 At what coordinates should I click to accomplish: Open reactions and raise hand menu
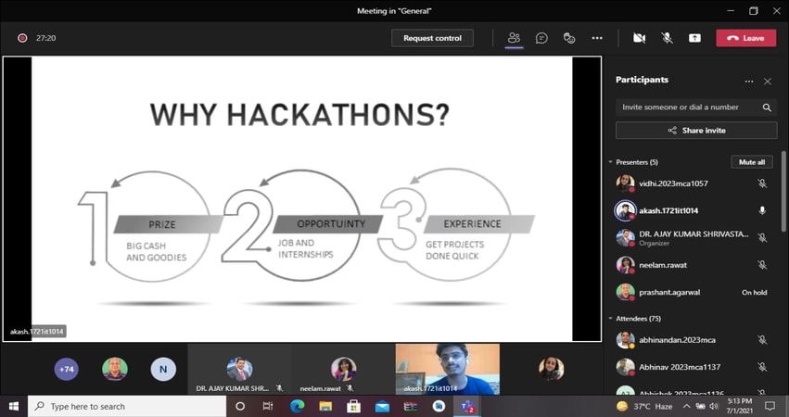click(x=569, y=38)
